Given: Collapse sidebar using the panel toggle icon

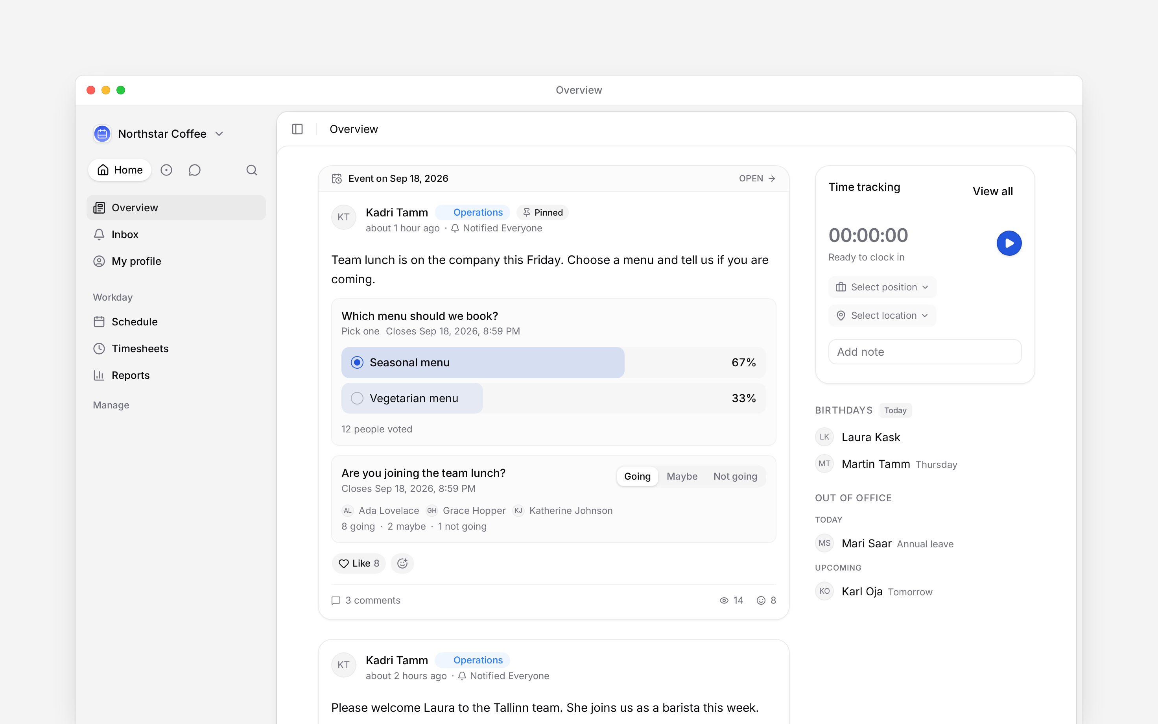Looking at the screenshot, I should pyautogui.click(x=297, y=129).
